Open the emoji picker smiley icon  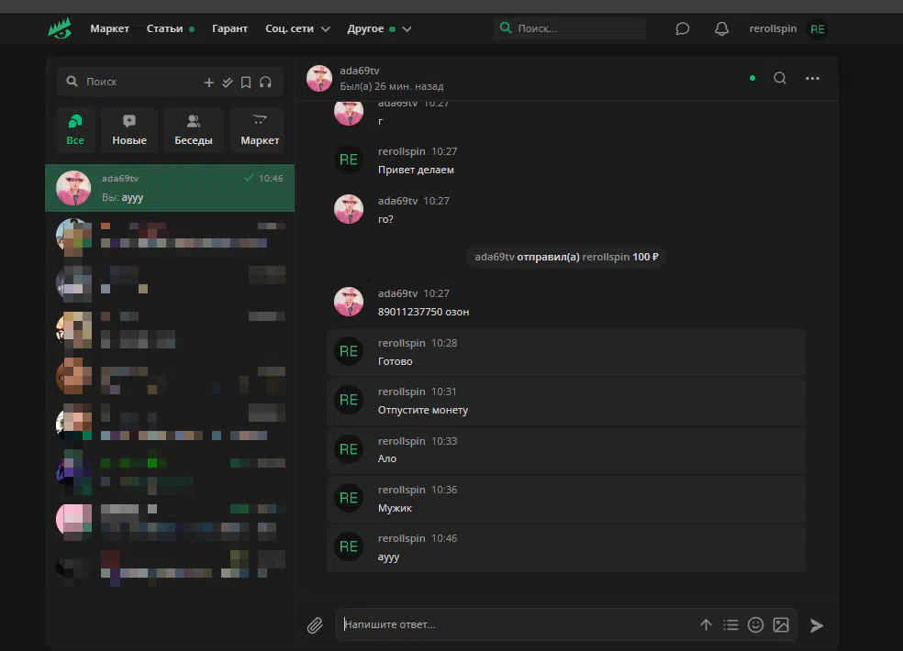[755, 624]
